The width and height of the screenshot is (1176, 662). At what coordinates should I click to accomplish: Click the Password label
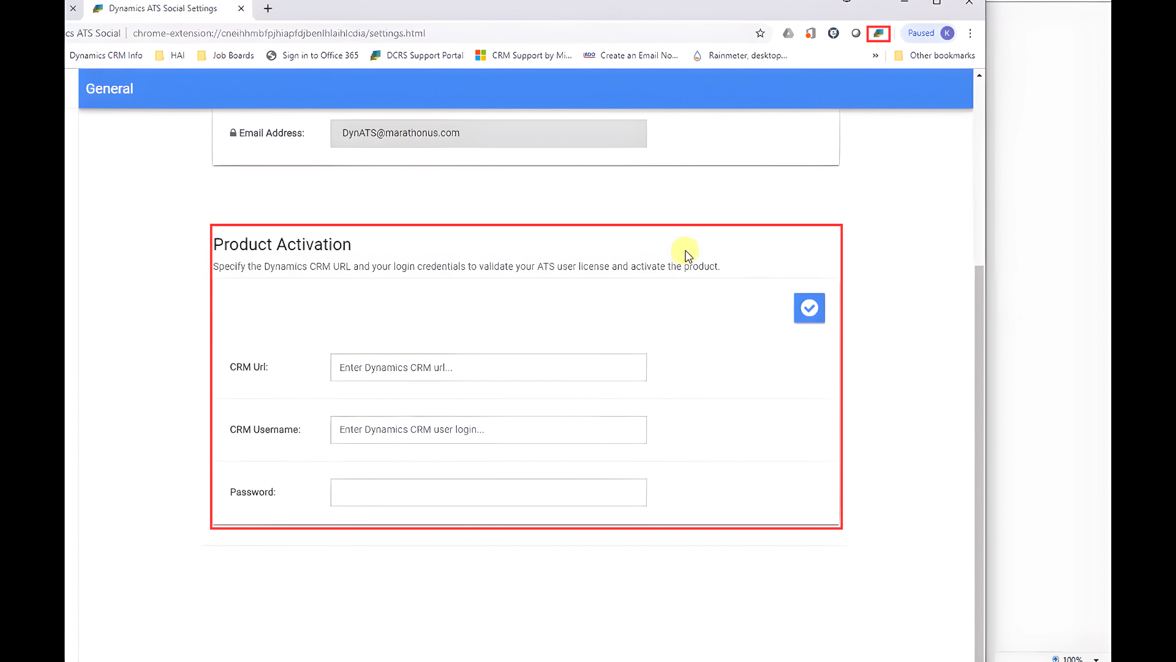click(252, 492)
